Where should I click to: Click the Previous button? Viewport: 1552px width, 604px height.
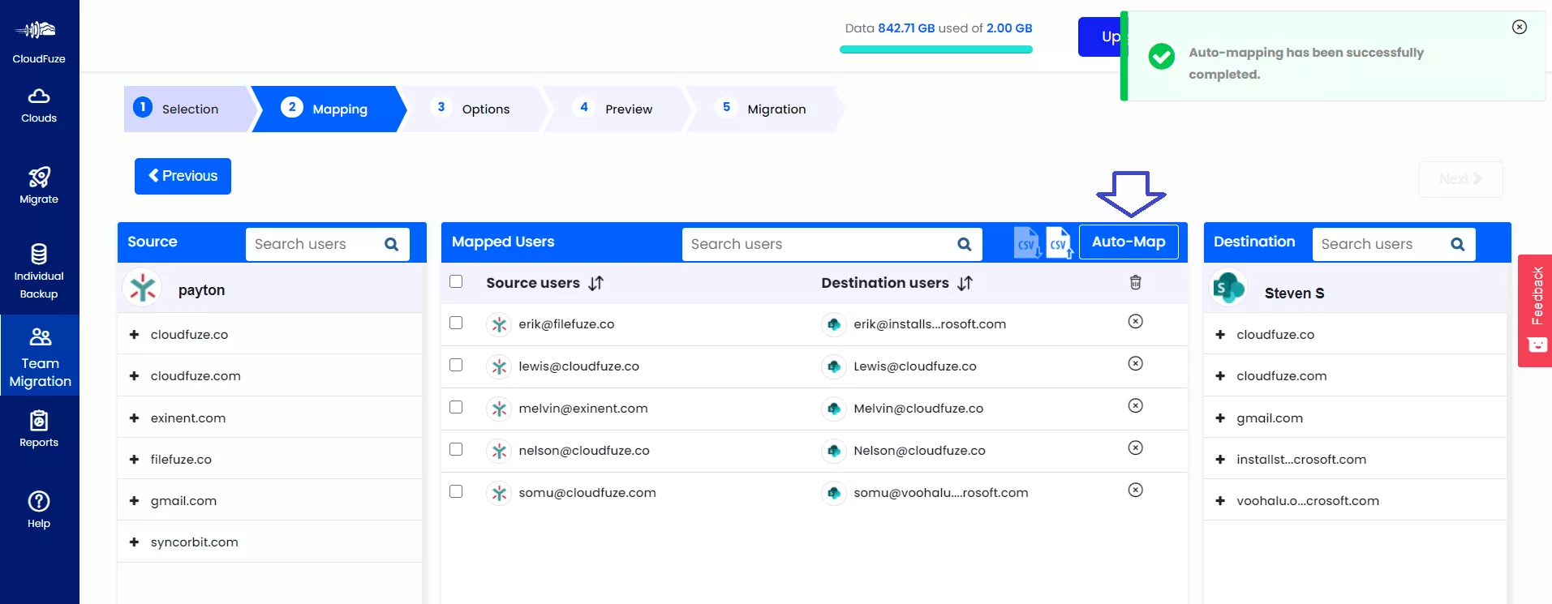tap(183, 176)
